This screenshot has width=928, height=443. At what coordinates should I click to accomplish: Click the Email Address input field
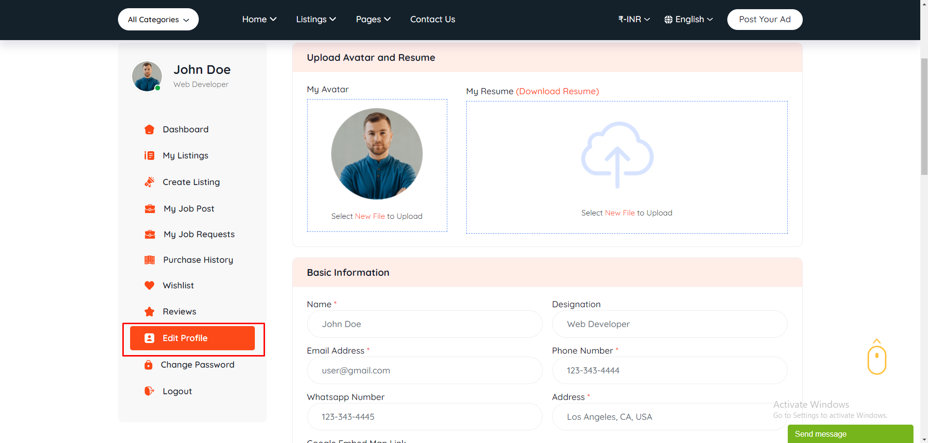pyautogui.click(x=424, y=371)
